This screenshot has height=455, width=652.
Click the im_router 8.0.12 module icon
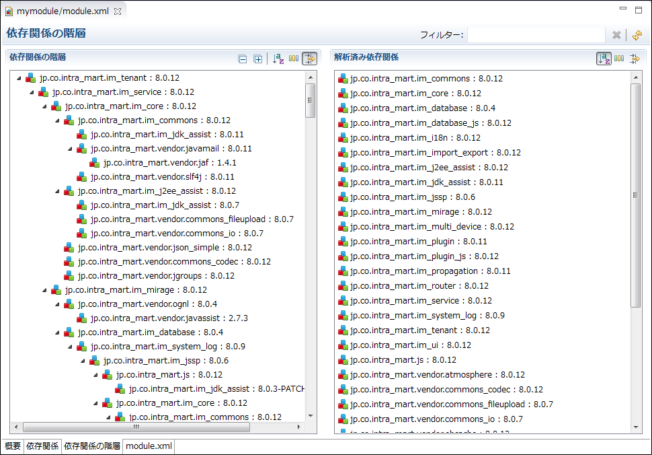[x=343, y=286]
